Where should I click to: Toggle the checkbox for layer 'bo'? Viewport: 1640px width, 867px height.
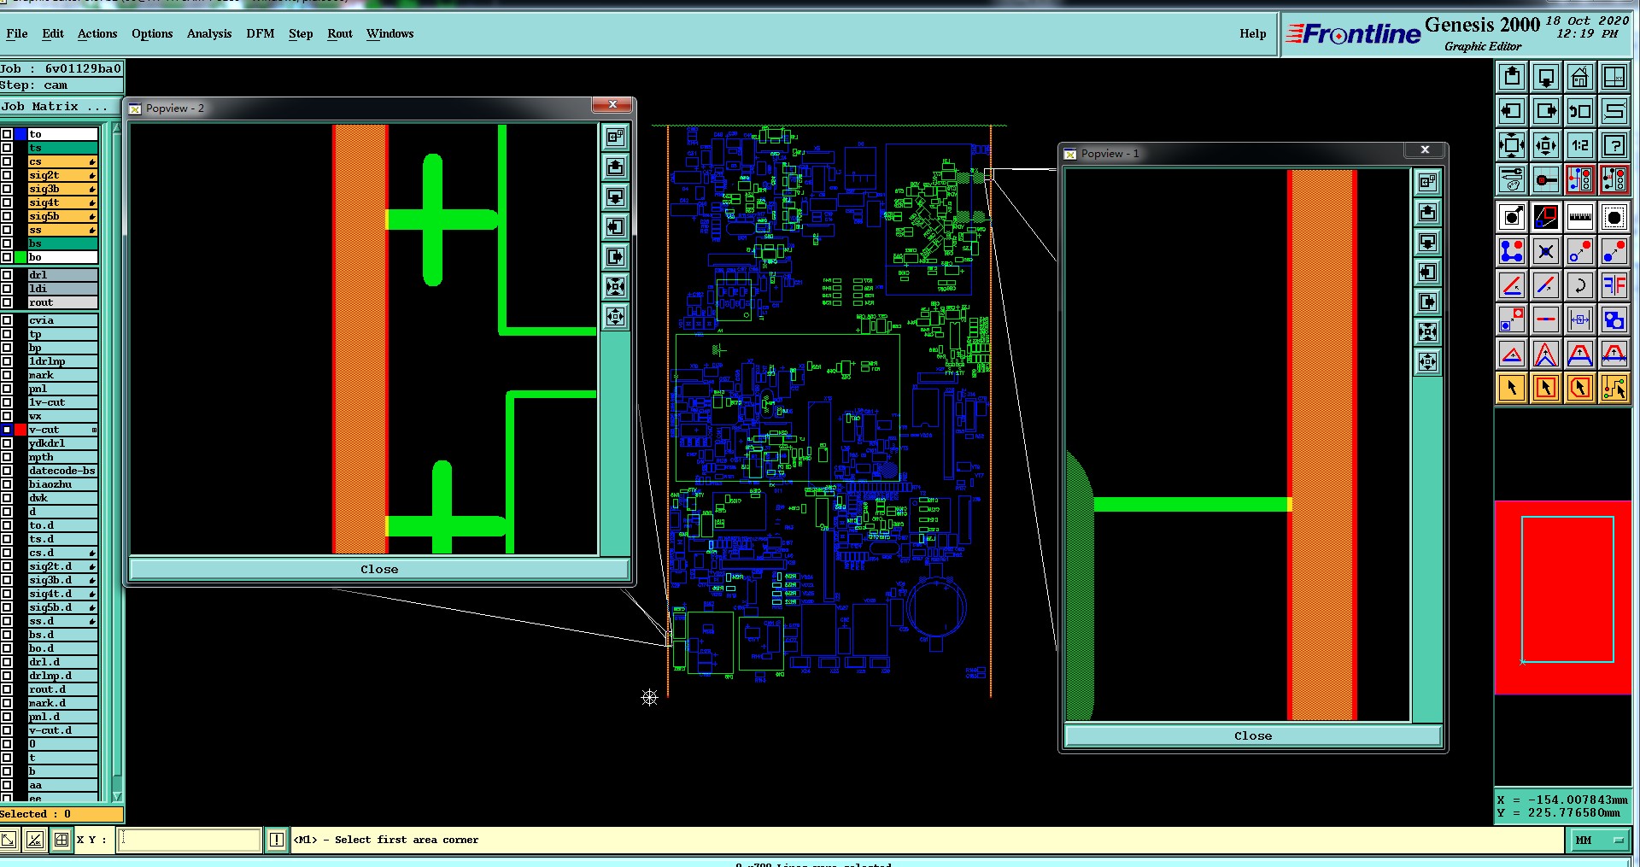click(7, 257)
